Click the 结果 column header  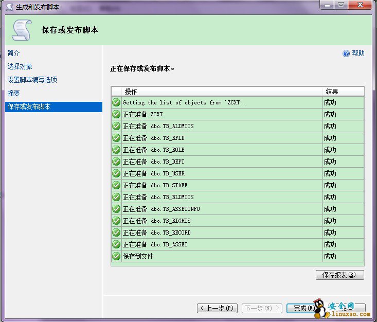pyautogui.click(x=332, y=92)
